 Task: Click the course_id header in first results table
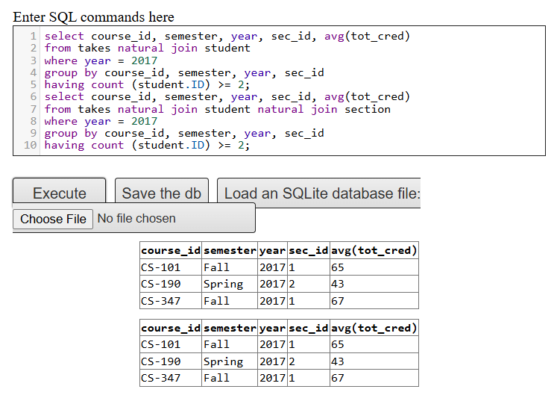(170, 250)
